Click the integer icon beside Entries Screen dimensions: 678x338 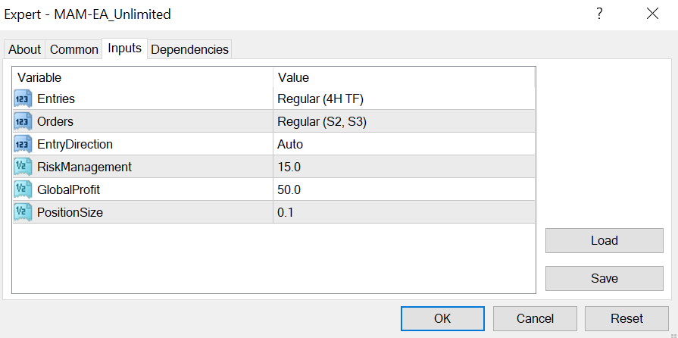pos(22,99)
